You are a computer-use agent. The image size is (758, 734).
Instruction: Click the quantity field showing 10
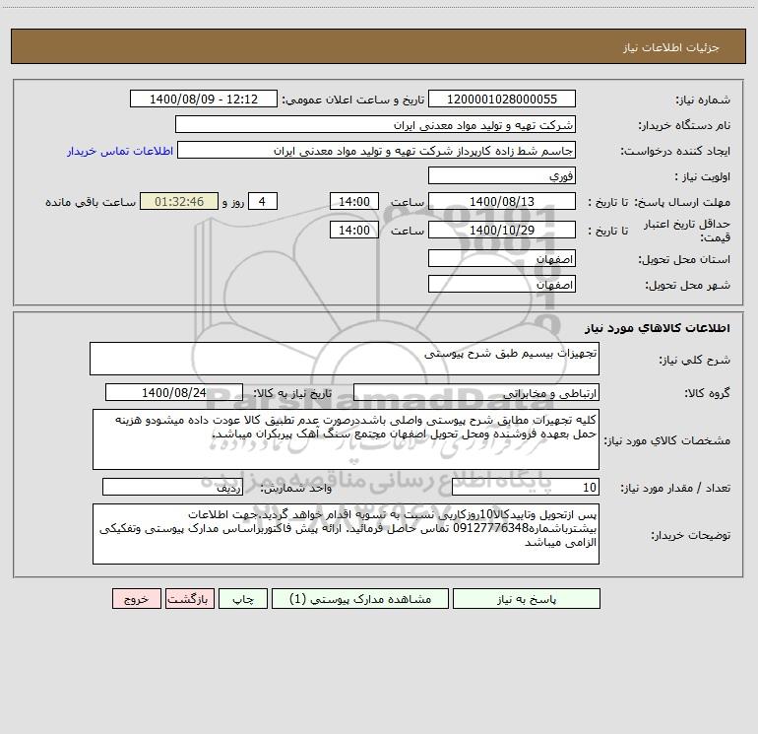tap(526, 488)
